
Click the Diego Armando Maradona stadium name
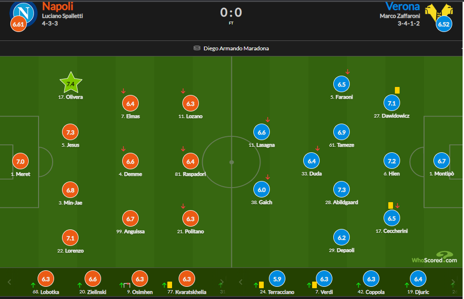236,48
